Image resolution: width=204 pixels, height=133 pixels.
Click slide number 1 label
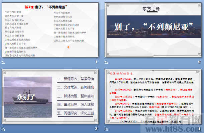click(96, 62)
